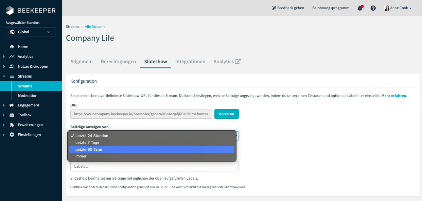
Task: Click the Beekeeper logo
Action: tap(31, 10)
